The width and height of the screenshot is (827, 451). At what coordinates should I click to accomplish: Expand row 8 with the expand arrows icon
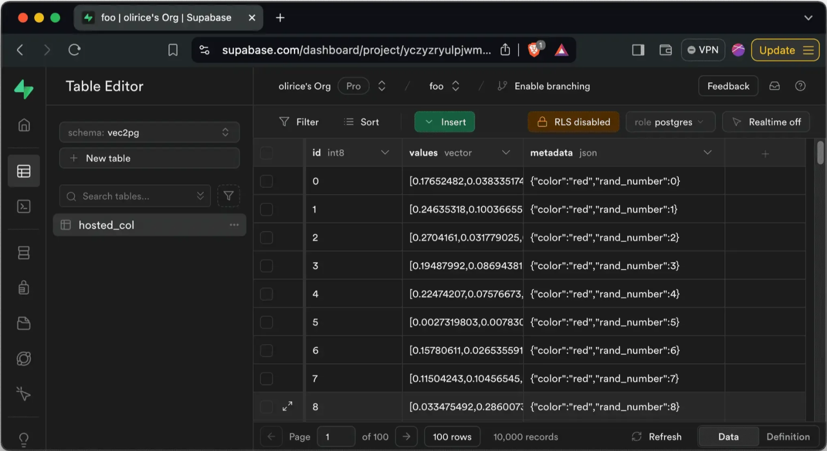point(287,406)
